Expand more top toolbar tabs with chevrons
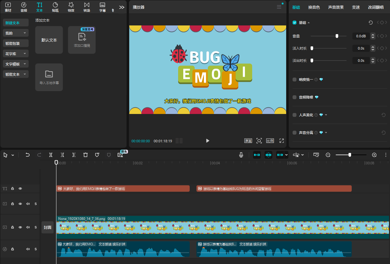390x264 pixels. (122, 7)
